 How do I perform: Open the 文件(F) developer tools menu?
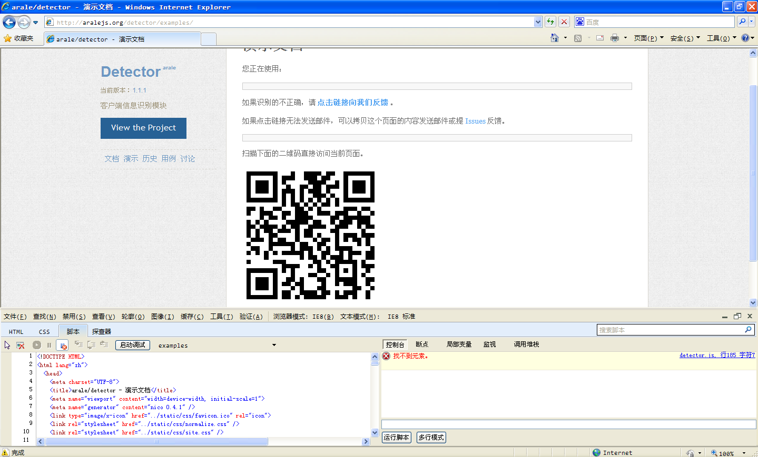(x=15, y=317)
